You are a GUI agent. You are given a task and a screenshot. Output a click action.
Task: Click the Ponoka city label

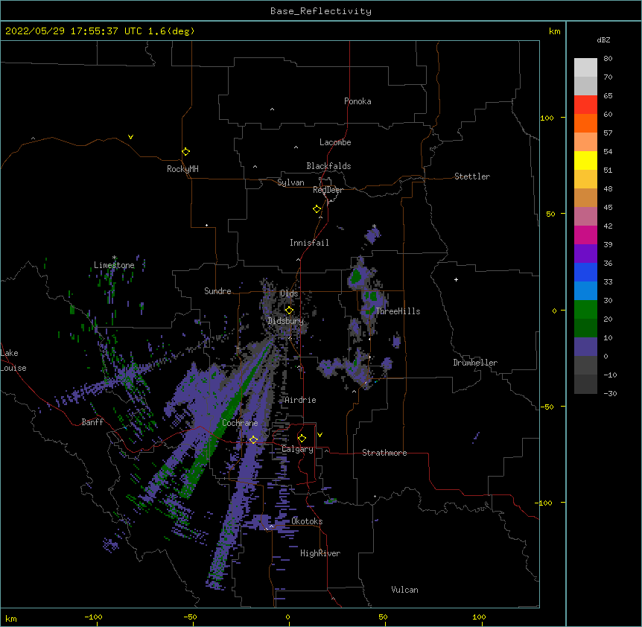tap(357, 101)
